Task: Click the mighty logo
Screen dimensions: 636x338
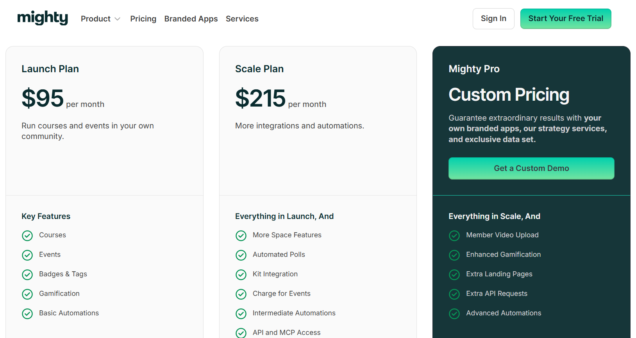Action: [43, 18]
